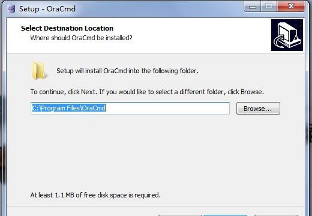Click the free disk space requirement text
Image resolution: width=312 pixels, height=216 pixels.
tap(95, 195)
